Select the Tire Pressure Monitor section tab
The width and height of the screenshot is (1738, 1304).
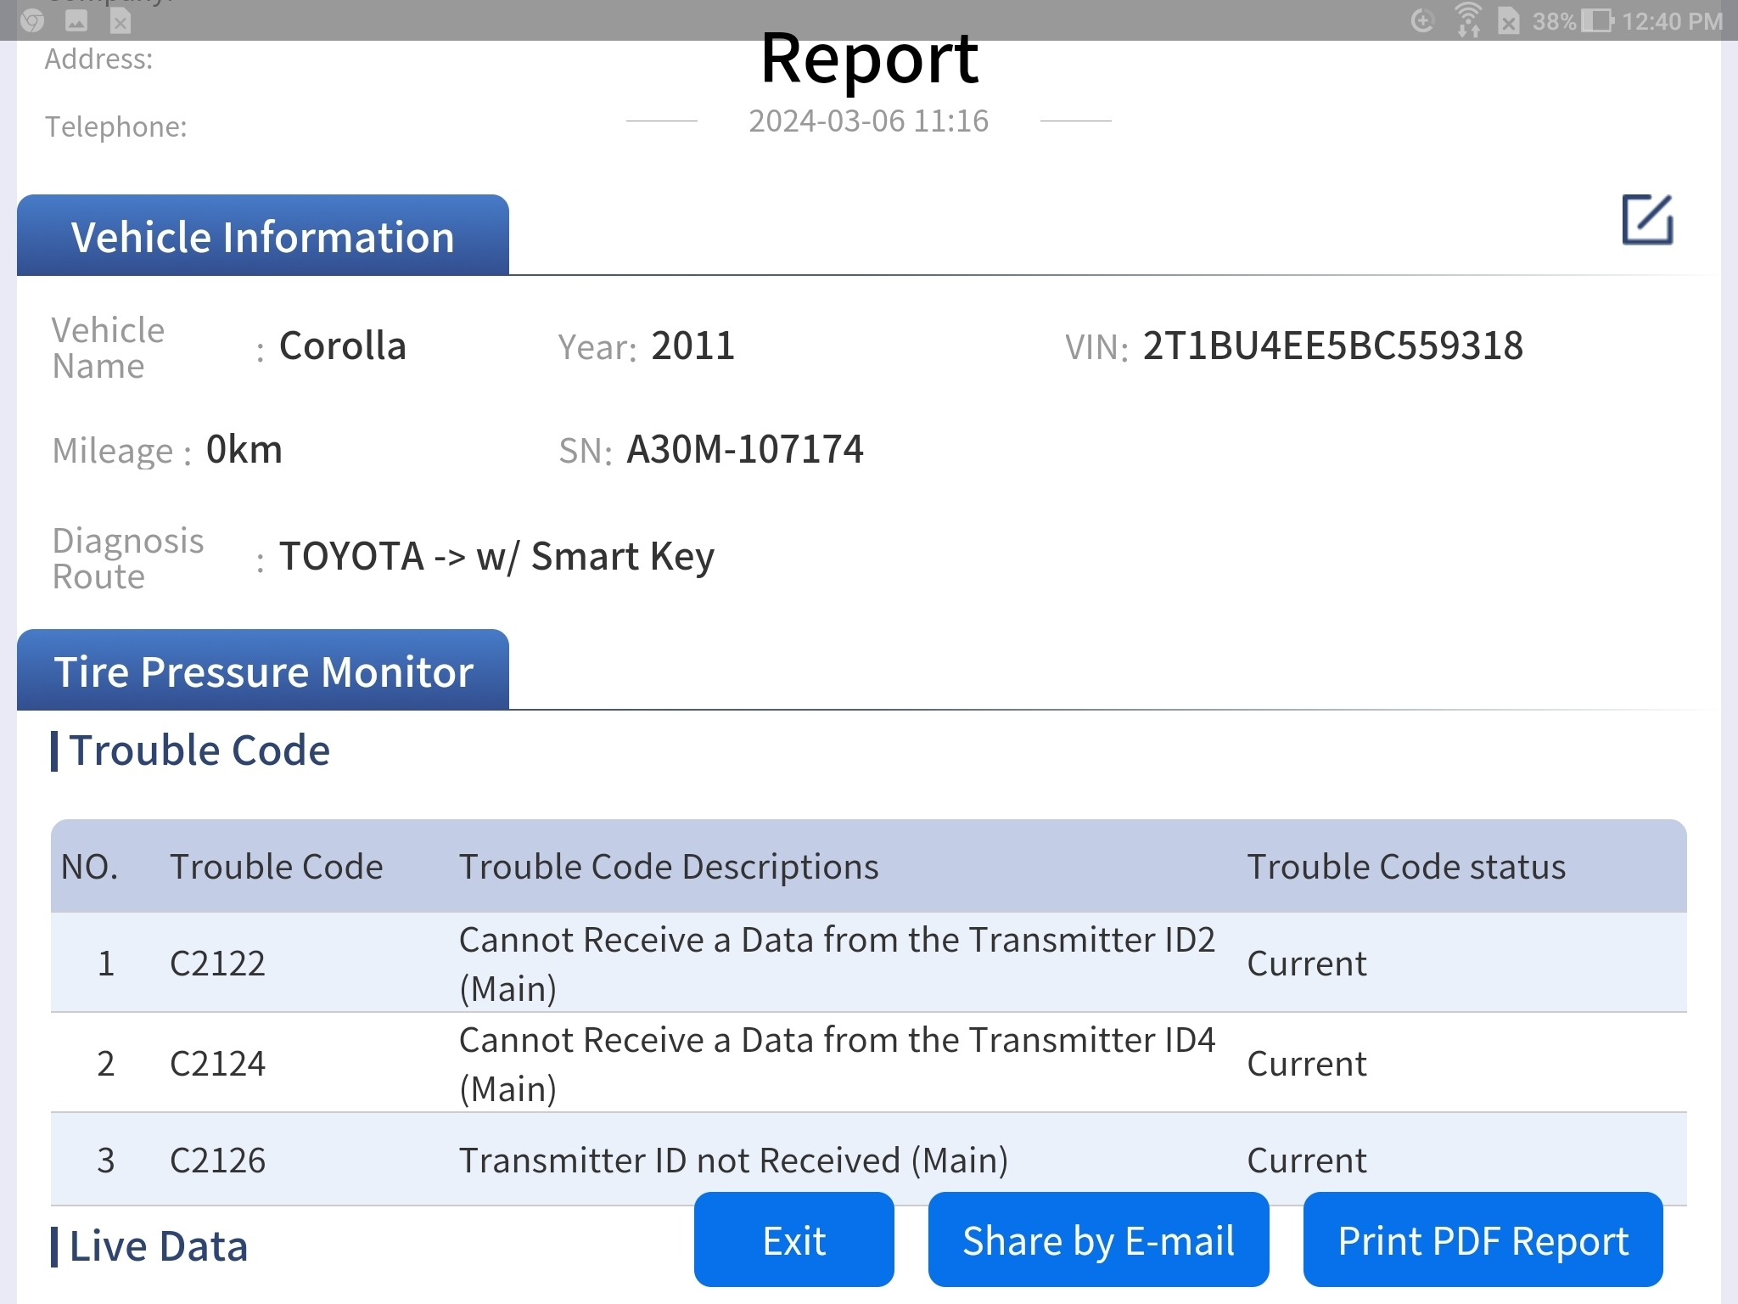(263, 671)
